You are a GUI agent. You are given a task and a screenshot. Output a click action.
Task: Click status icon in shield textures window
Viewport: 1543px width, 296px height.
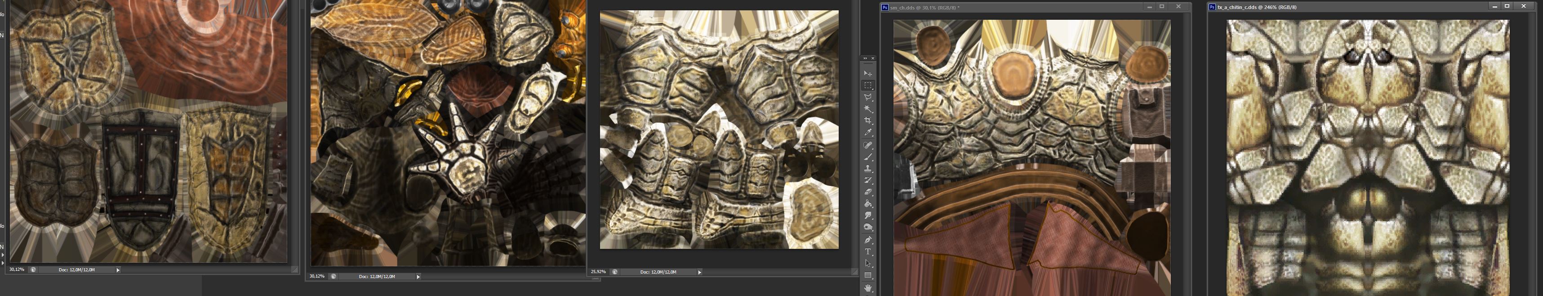tap(33, 269)
